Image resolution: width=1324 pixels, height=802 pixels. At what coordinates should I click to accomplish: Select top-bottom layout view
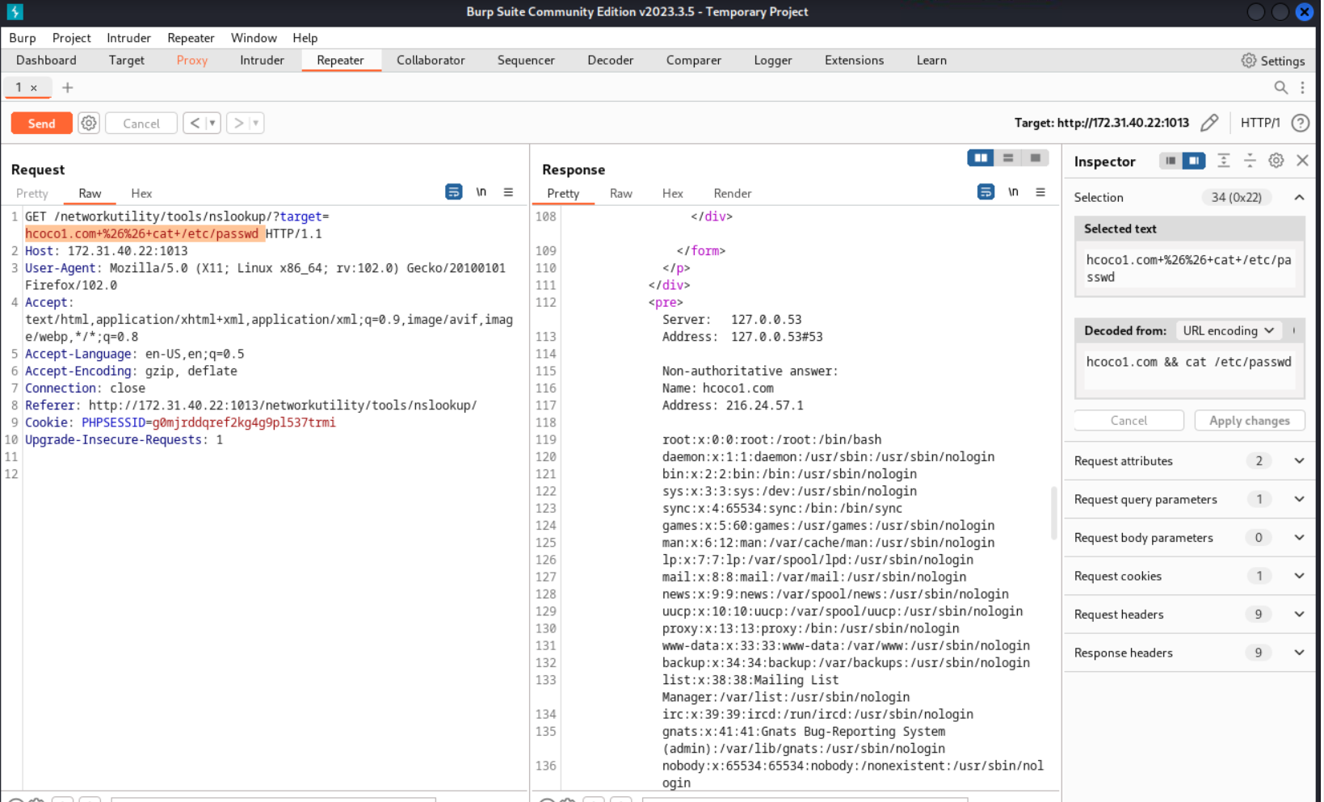(1008, 158)
